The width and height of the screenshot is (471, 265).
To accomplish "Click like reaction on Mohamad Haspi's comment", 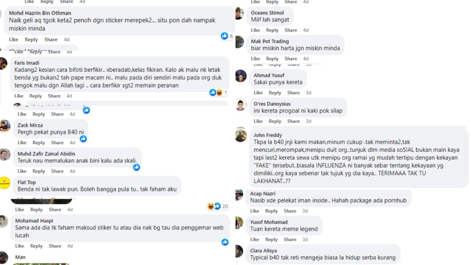I will click(225, 242).
